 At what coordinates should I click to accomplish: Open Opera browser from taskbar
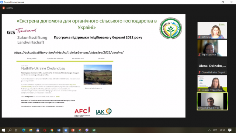coord(45,130)
